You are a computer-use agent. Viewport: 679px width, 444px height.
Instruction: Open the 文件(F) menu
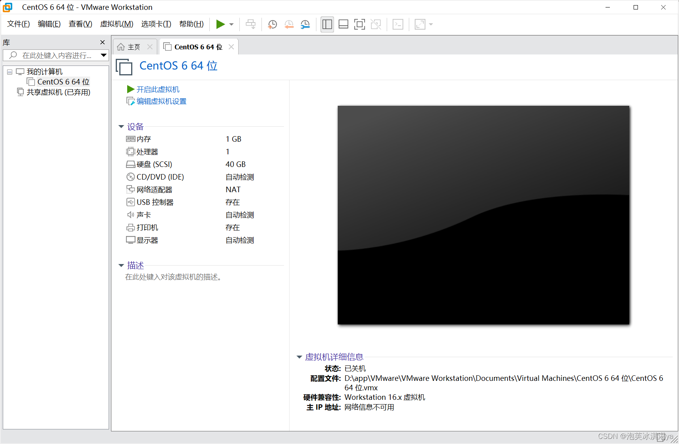(19, 24)
